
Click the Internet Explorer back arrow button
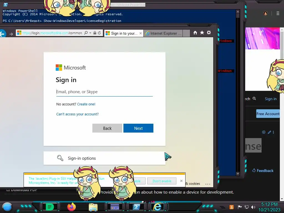click(x=2, y=34)
